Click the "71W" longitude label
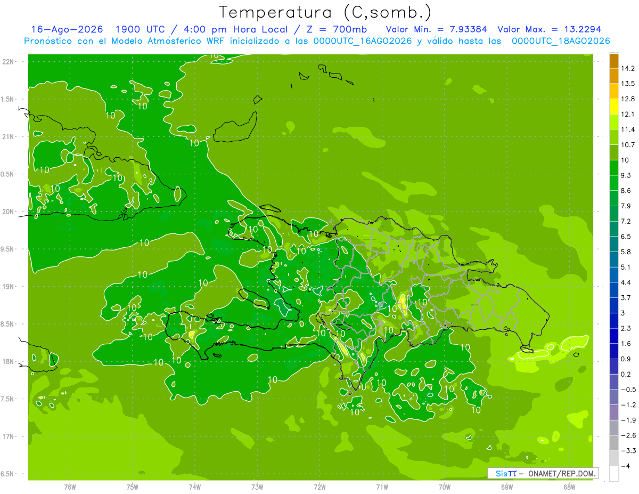The height and width of the screenshot is (494, 639). click(382, 487)
